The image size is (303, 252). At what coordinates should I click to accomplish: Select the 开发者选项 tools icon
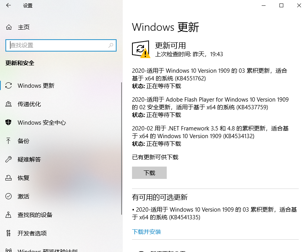pyautogui.click(x=8, y=233)
